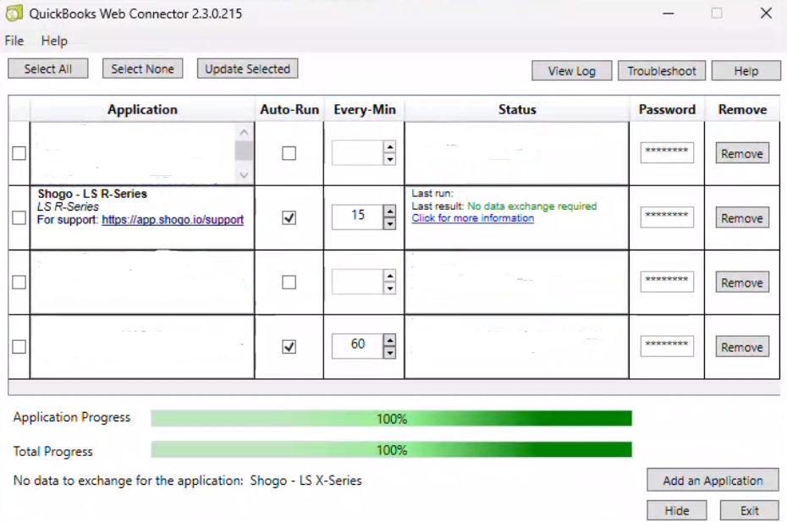787x522 pixels.
Task: Close the QuickBooks Web Connector window
Action: (x=766, y=13)
